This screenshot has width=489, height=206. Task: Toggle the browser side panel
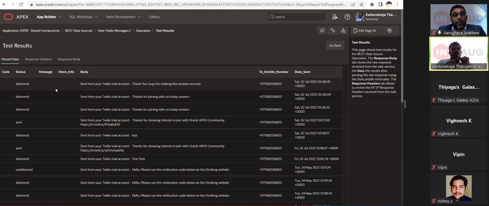pos(381,5)
